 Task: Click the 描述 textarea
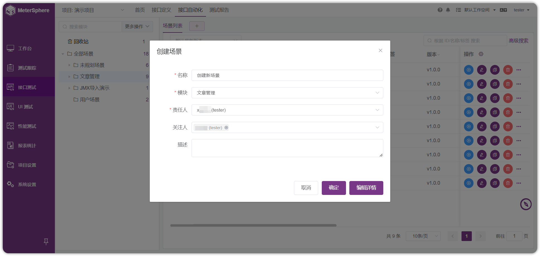[x=287, y=148]
